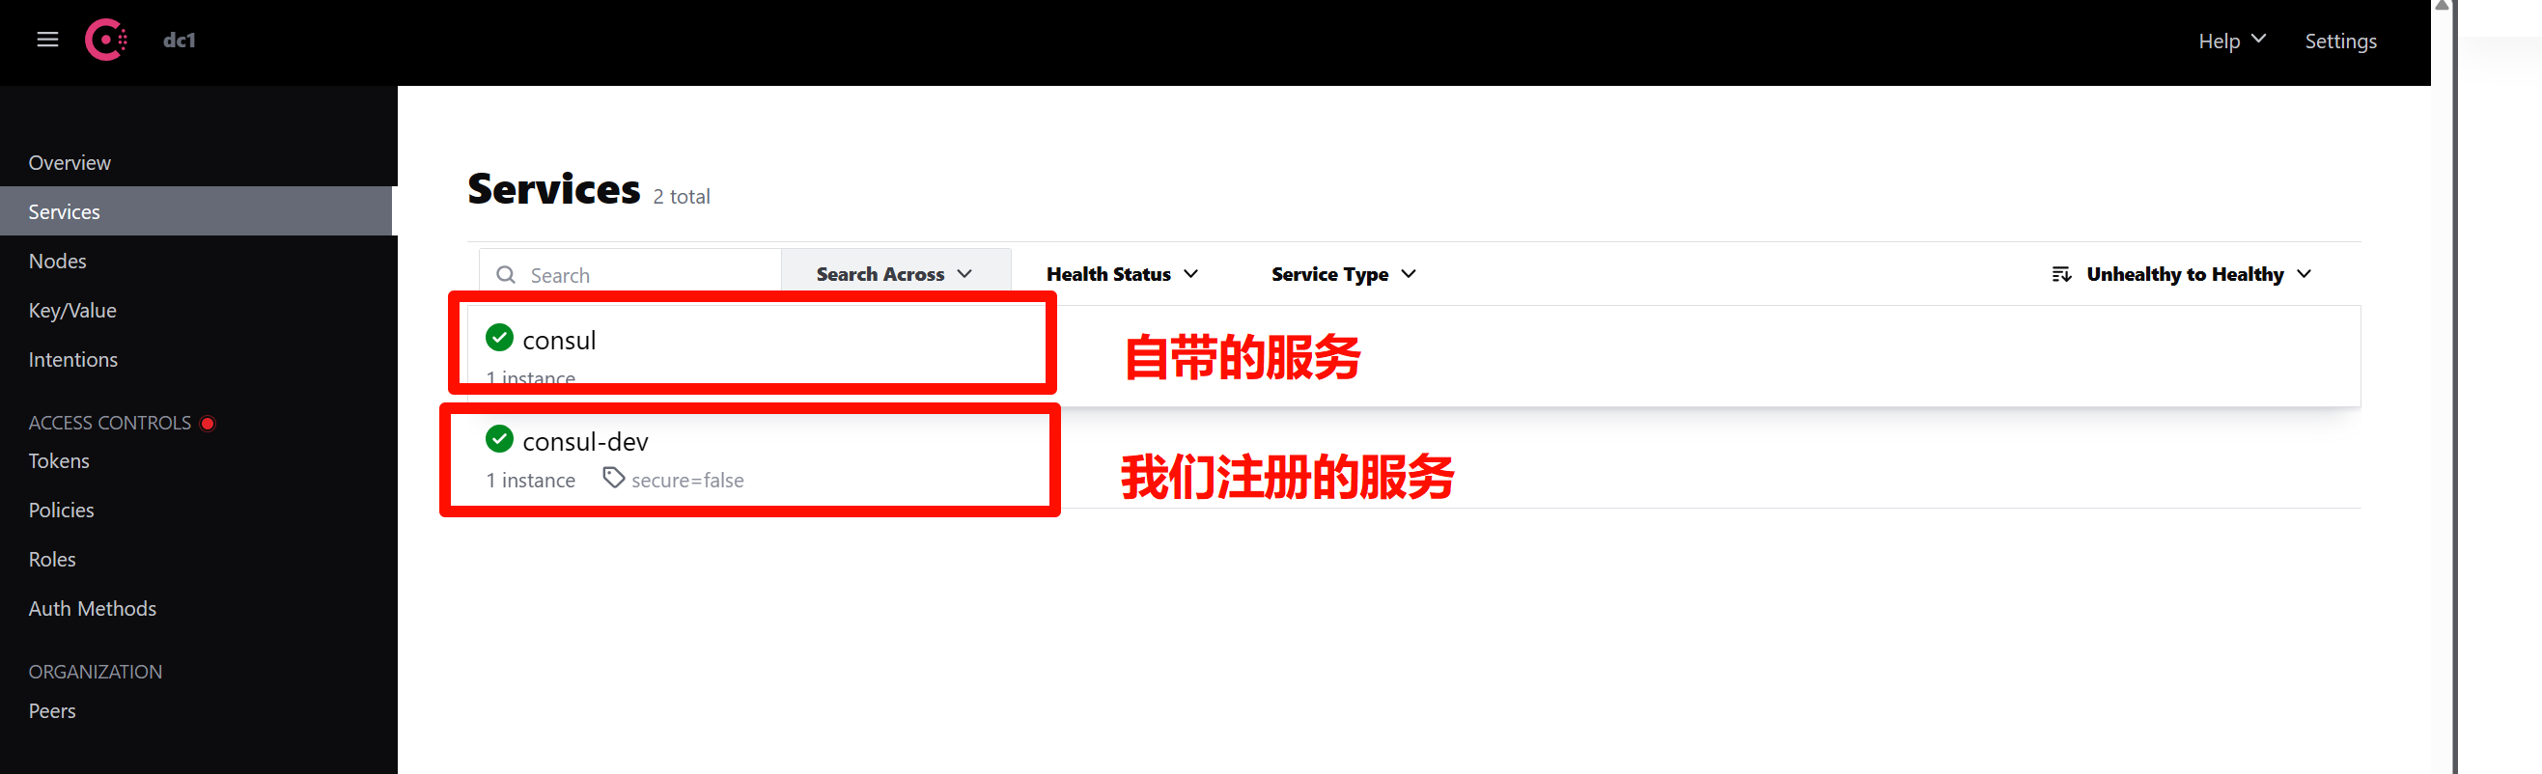Screen dimensions: 2542x774
Task: Click the search magnifier icon
Action: (x=506, y=275)
